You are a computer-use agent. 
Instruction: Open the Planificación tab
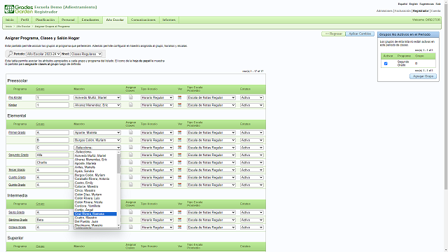[x=45, y=20]
